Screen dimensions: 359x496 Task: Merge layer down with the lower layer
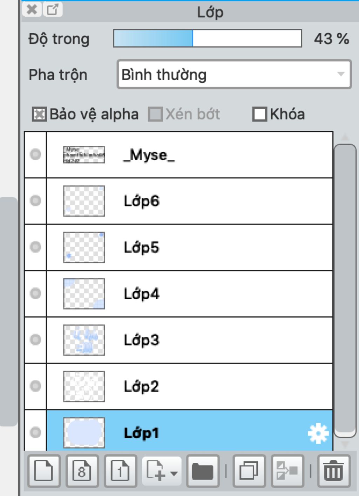287,471
